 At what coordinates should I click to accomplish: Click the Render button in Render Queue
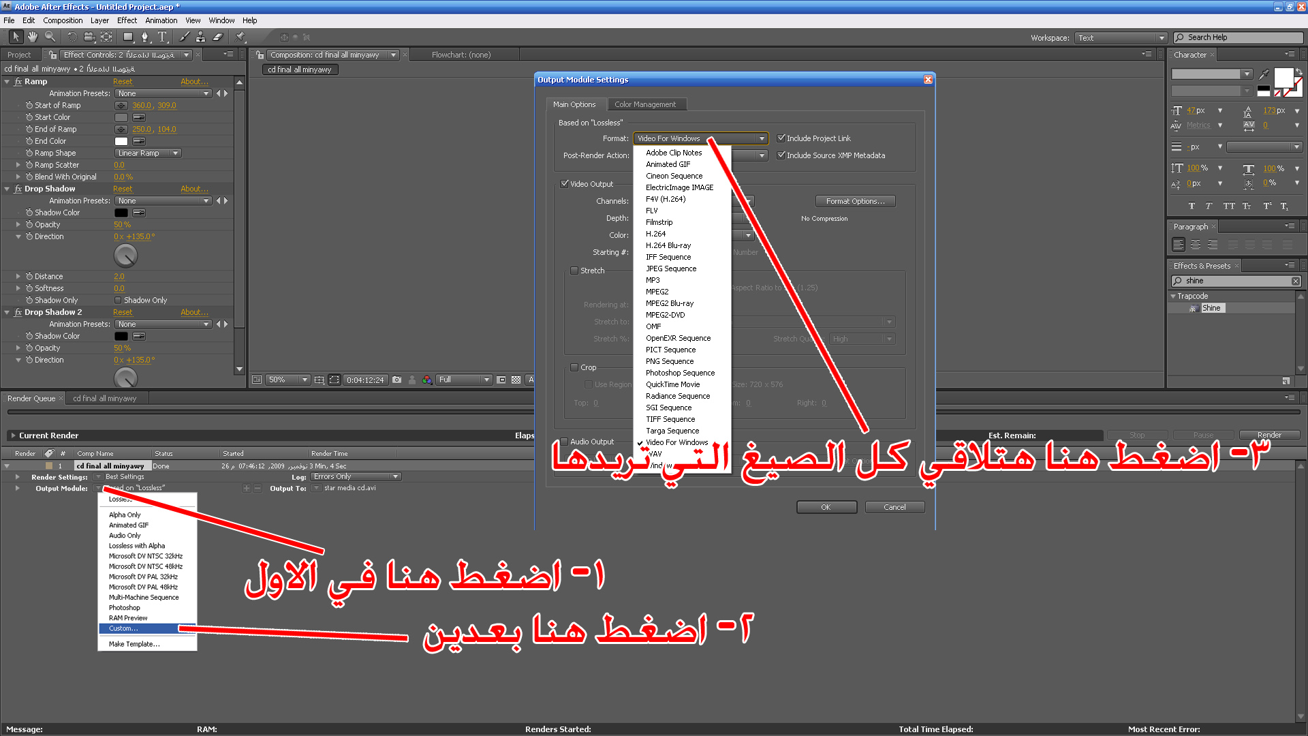pyautogui.click(x=1269, y=435)
